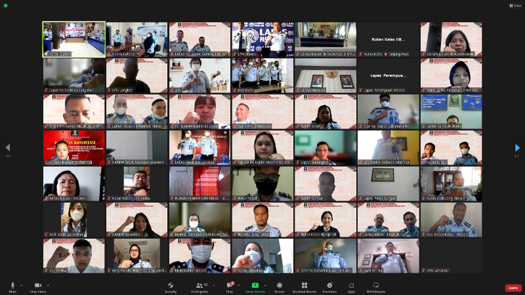Open the Participants panel
The image size is (525, 295).
199,286
